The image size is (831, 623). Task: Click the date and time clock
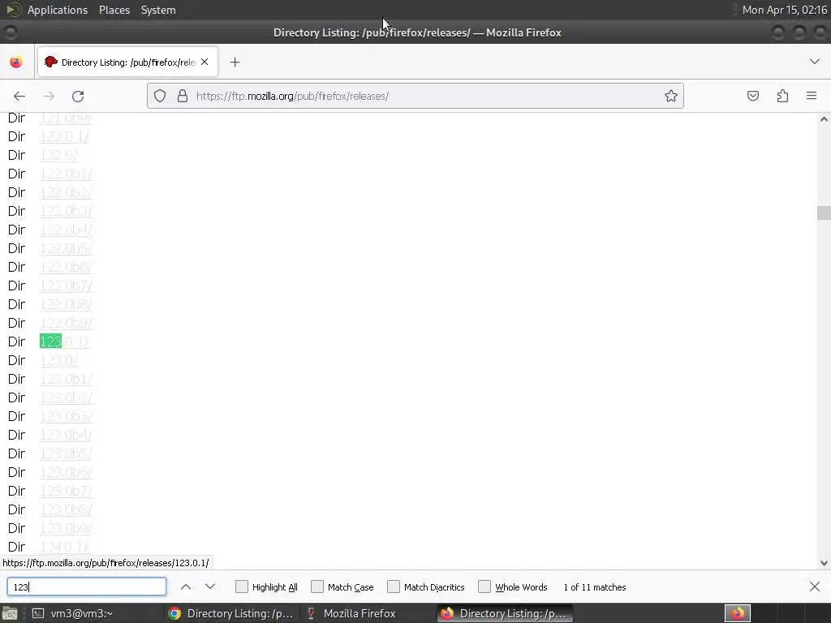pyautogui.click(x=785, y=10)
